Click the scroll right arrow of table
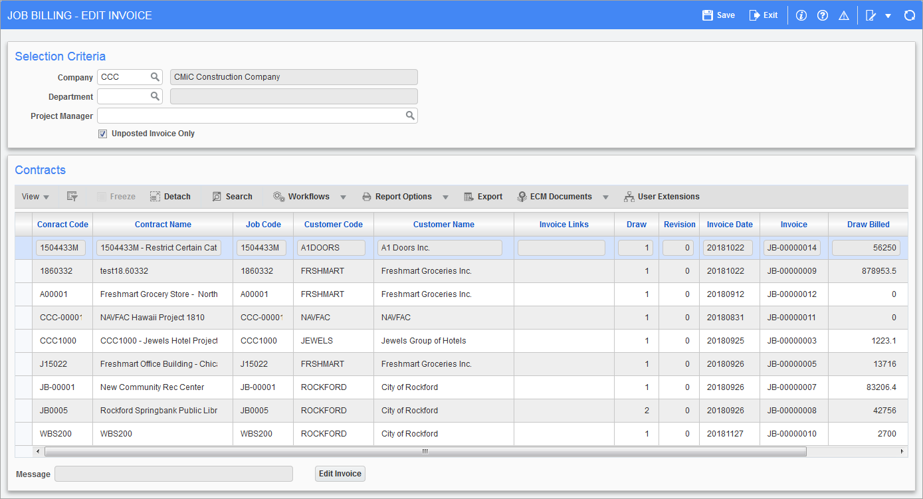 (902, 451)
